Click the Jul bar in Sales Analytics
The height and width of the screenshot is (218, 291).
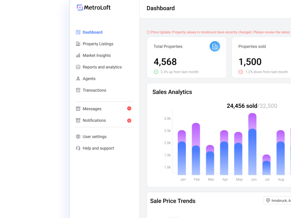266,165
